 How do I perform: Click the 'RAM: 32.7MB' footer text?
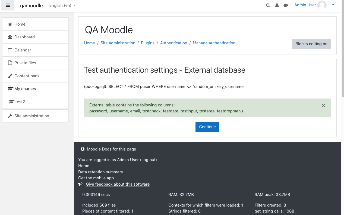point(181,195)
